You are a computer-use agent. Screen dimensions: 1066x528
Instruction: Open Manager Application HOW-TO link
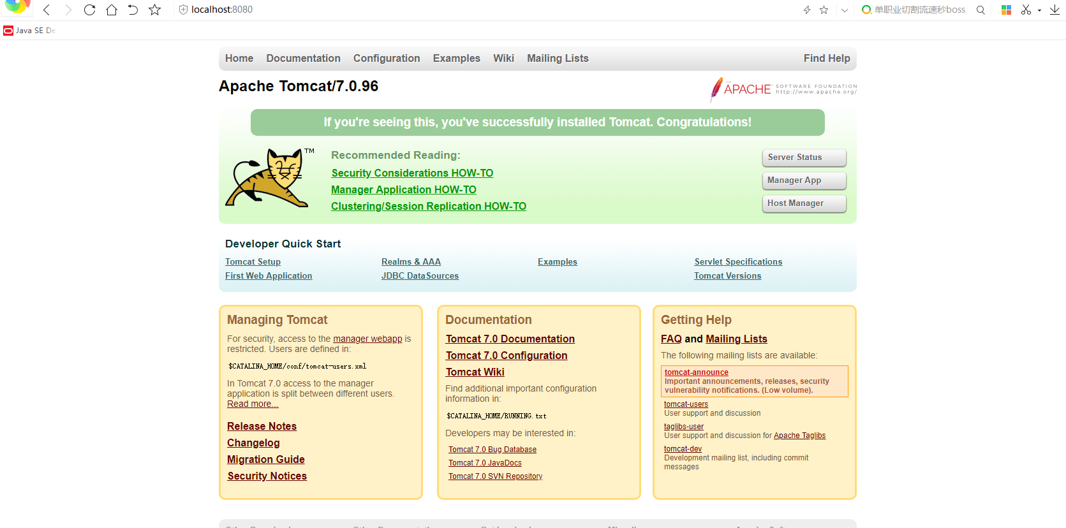404,189
